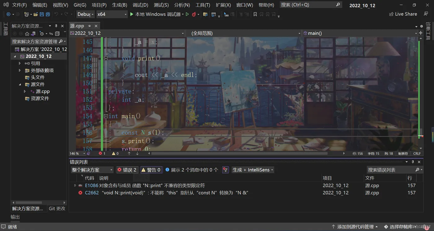Open the 文件(F) menu
Image resolution: width=434 pixels, height=231 pixels.
coord(20,5)
